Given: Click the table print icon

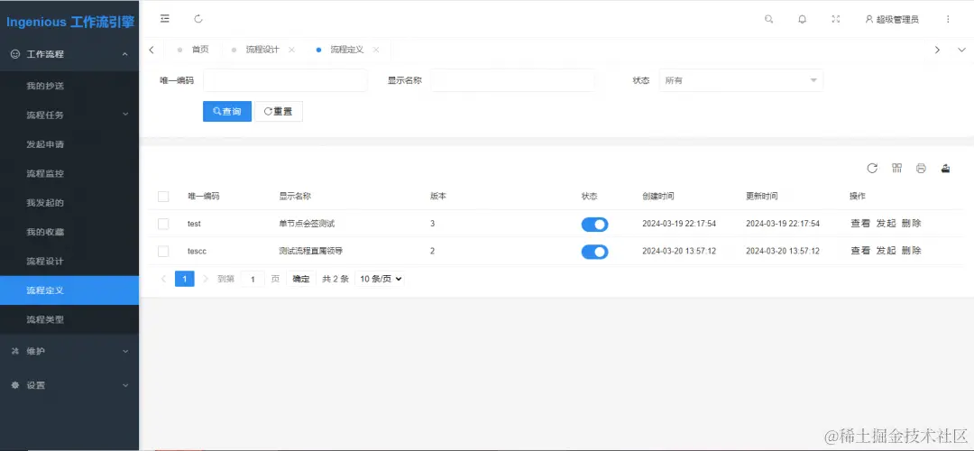Looking at the screenshot, I should pos(921,169).
